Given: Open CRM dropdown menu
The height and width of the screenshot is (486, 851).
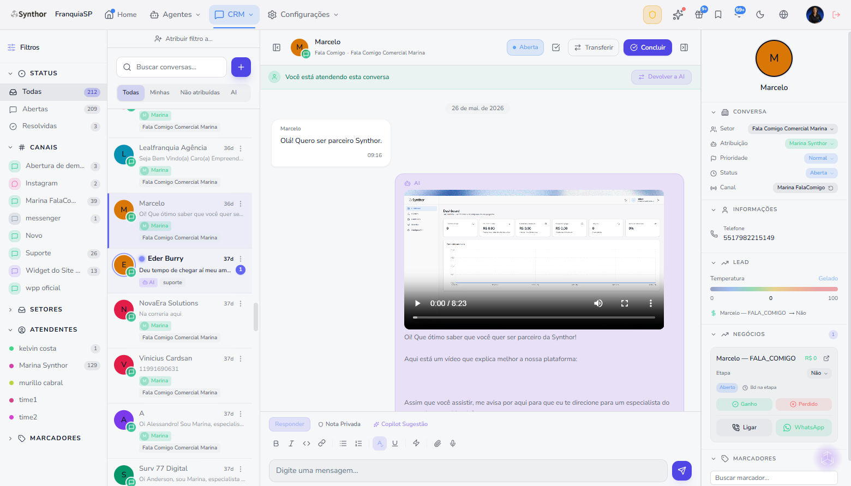Looking at the screenshot, I should point(234,15).
